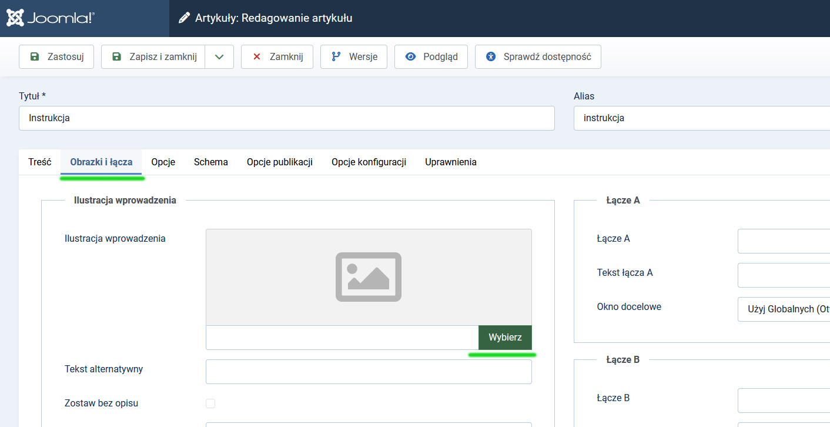Click the Joomla! logo
Viewport: 830px width, 427px height.
51,18
